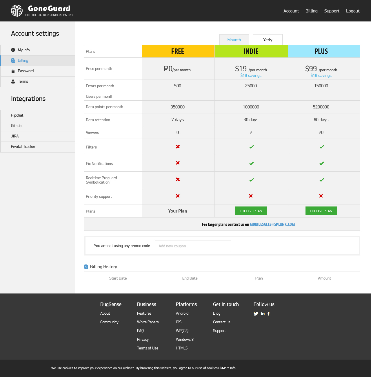
Task: Switch to the Yerly billing tab
Action: [268, 40]
